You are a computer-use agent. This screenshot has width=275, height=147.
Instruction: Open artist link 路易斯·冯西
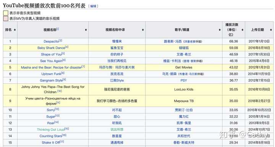point(173,42)
